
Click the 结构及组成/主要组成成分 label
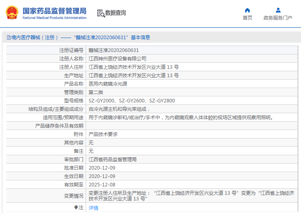click(56, 109)
